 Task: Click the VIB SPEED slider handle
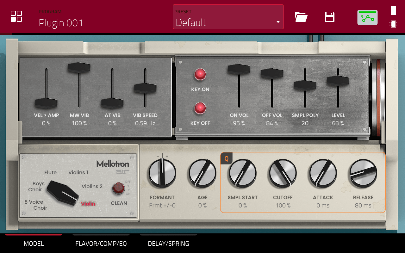pyautogui.click(x=145, y=88)
